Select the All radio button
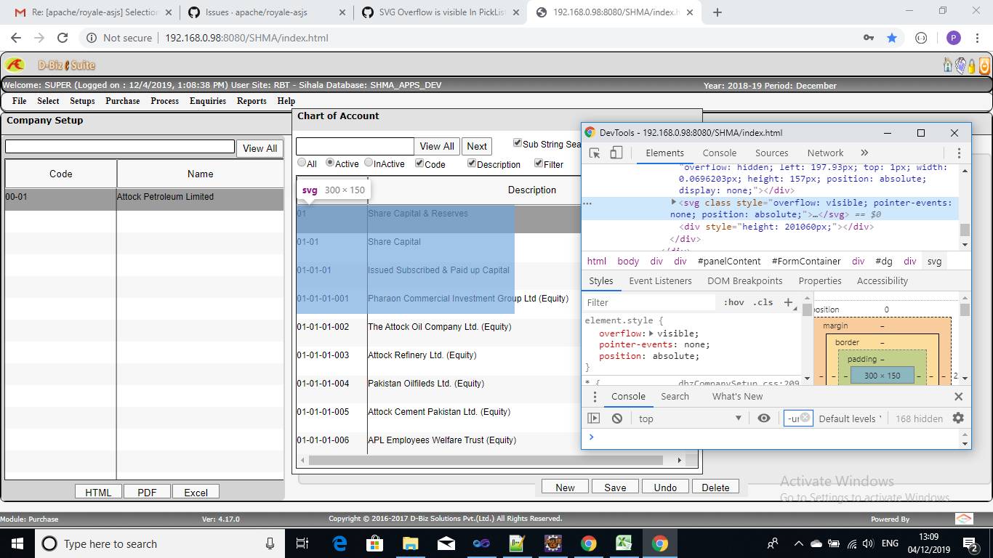This screenshot has width=993, height=558. pos(302,163)
